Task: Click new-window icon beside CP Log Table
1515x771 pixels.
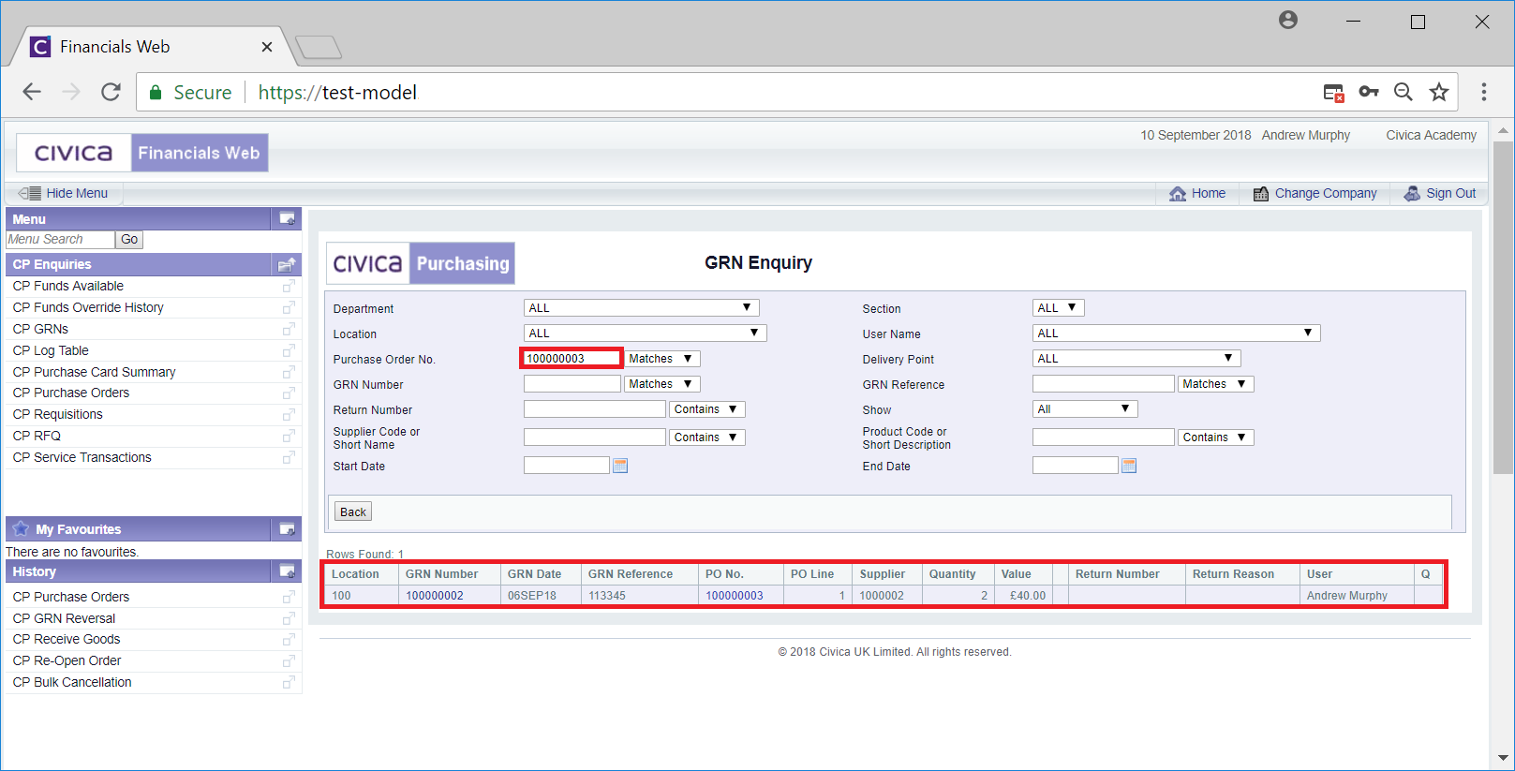Action: (289, 350)
